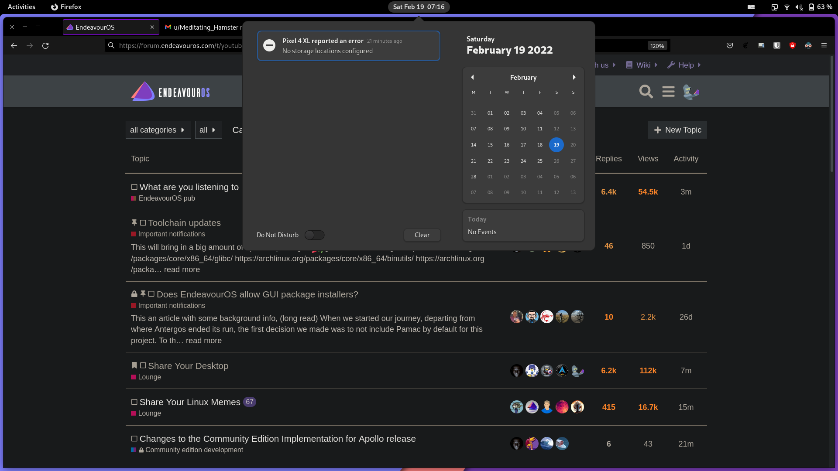Screen dimensions: 838x471
Task: Enable Do Not Disturb
Action: (314, 235)
